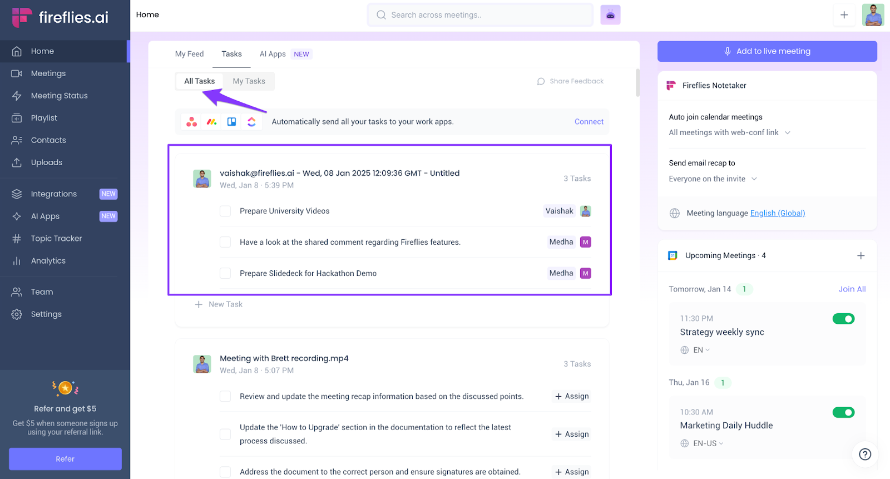
Task: Check Address the document task
Action: pyautogui.click(x=225, y=472)
